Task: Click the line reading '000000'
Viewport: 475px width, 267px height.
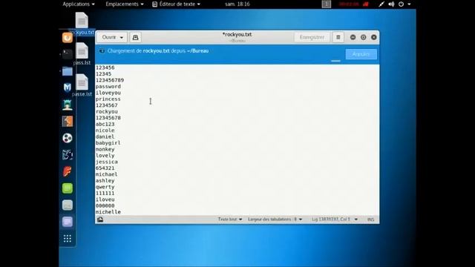Action: [105, 205]
